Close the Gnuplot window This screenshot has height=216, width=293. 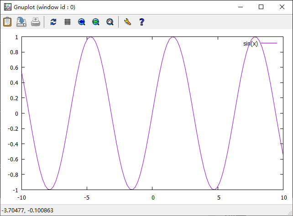pyautogui.click(x=282, y=7)
